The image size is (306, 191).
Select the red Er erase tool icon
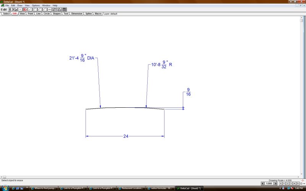(x=25, y=10)
